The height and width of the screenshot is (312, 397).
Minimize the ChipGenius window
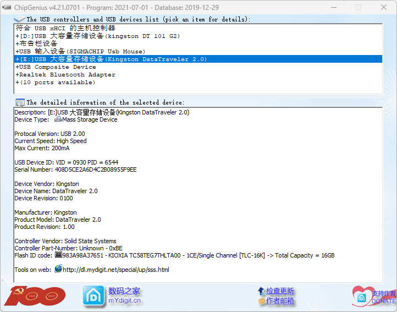point(334,7)
